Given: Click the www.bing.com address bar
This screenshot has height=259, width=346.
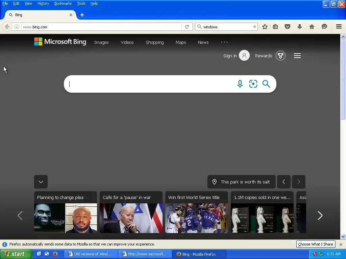Looking at the screenshot, I should [x=101, y=27].
